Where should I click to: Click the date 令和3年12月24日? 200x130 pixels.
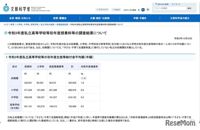183,38
